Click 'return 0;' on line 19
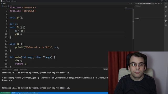 (21, 64)
